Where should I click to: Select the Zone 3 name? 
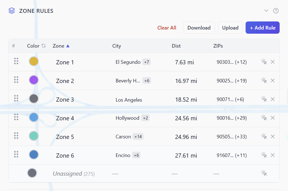pos(65,99)
